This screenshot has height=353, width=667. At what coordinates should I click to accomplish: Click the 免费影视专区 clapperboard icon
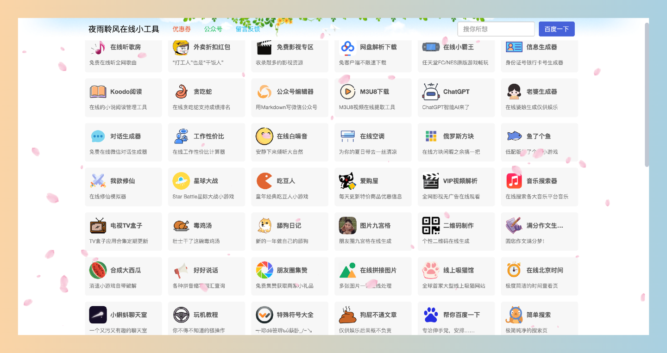264,47
